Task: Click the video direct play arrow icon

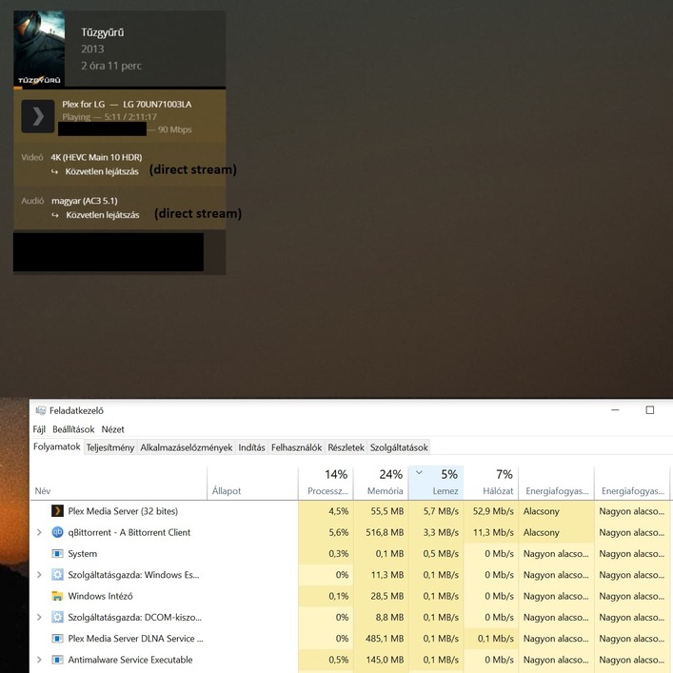Action: (55, 171)
